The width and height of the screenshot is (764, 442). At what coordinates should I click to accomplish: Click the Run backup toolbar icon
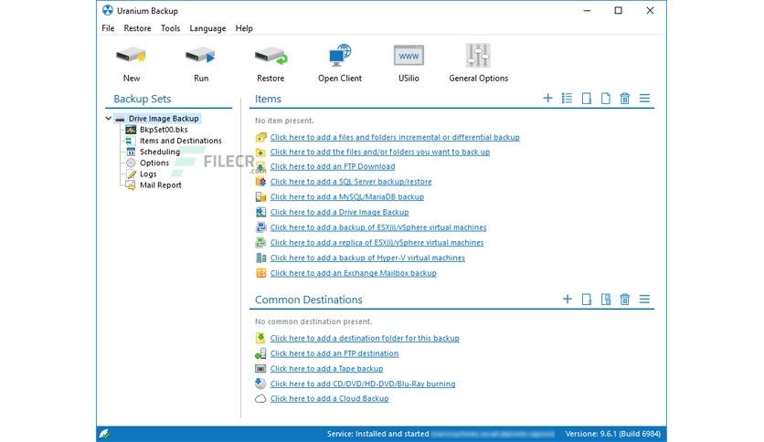click(200, 57)
